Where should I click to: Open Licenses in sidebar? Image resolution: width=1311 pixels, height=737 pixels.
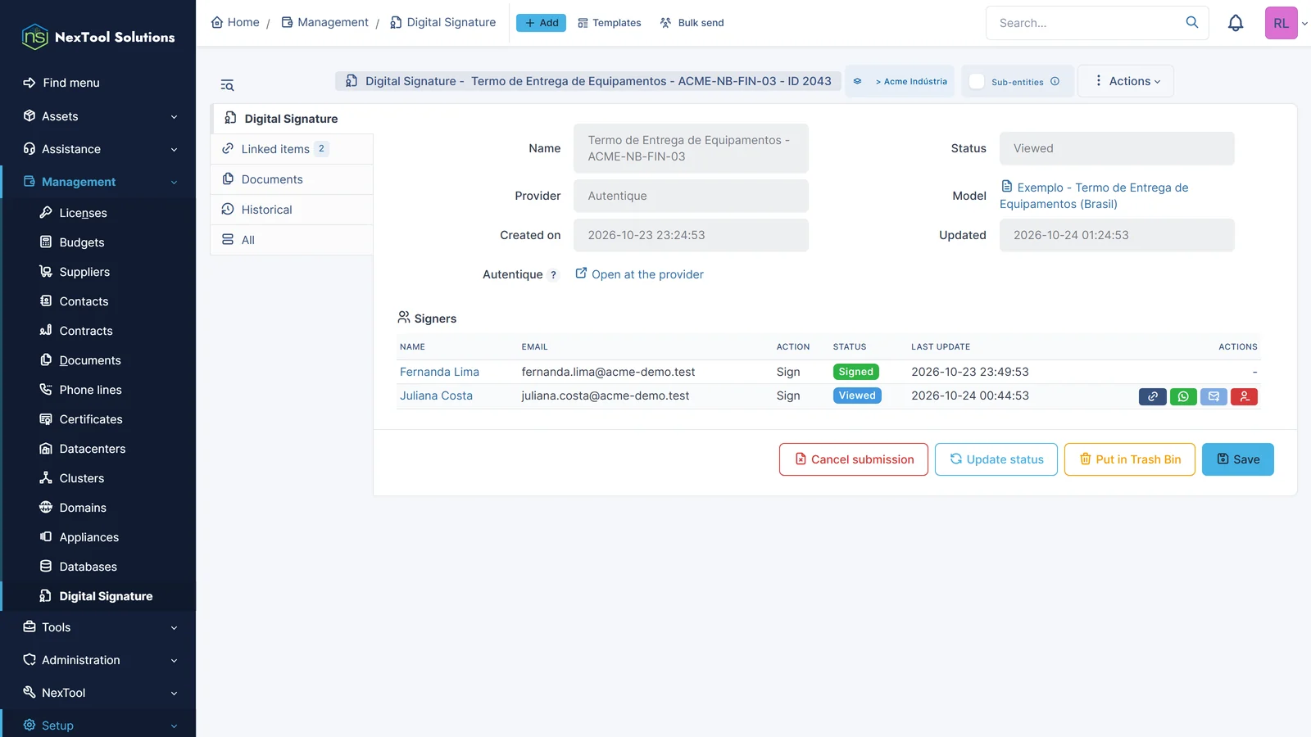[83, 213]
